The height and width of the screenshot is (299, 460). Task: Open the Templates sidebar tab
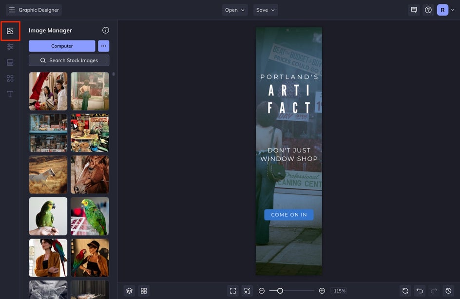(10, 62)
